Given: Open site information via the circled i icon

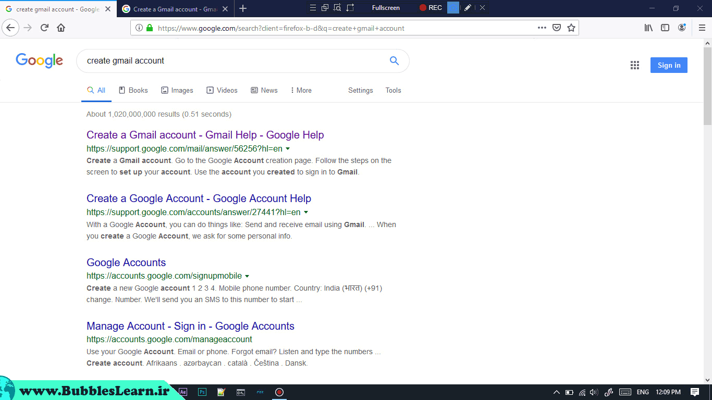Looking at the screenshot, I should pos(139,28).
